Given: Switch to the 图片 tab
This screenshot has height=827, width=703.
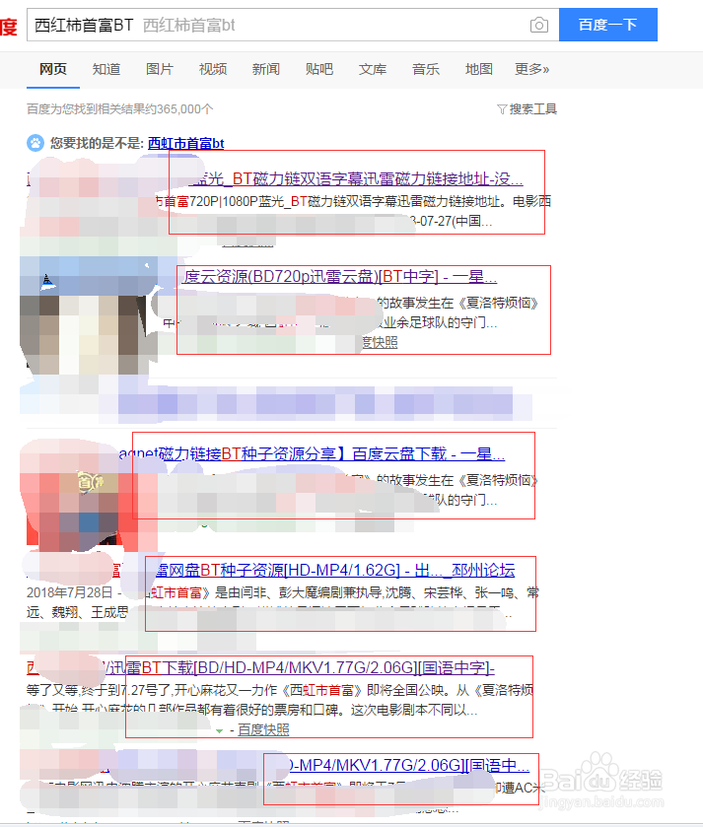Looking at the screenshot, I should [x=160, y=69].
